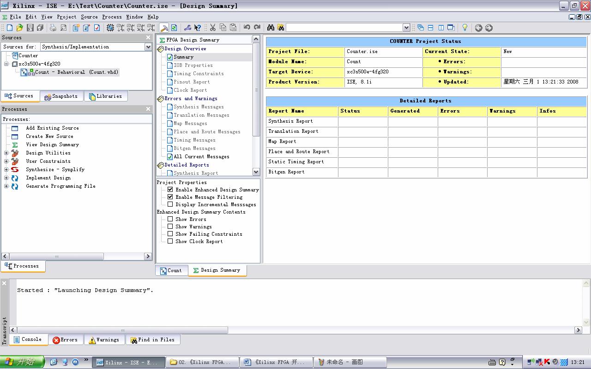Switch to the Snapshots tab

[61, 96]
